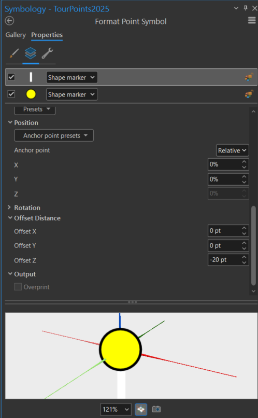Click the yellow circle in symbol preview
Screen dimensions: 258x418
click(x=120, y=349)
